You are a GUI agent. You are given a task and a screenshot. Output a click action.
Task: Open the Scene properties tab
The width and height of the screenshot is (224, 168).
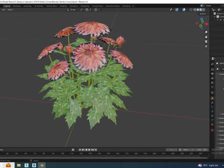click(x=212, y=83)
